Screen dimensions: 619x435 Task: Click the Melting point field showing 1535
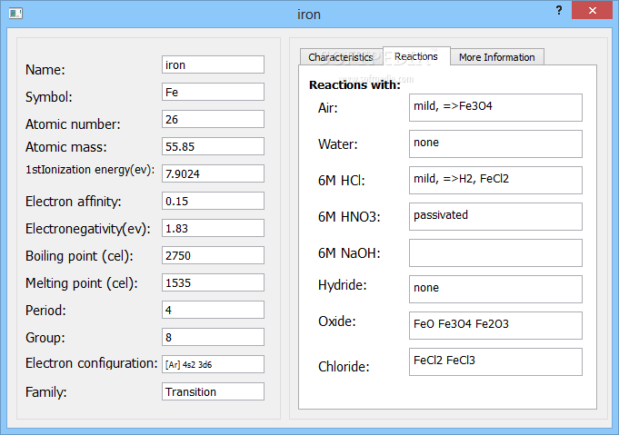point(213,282)
